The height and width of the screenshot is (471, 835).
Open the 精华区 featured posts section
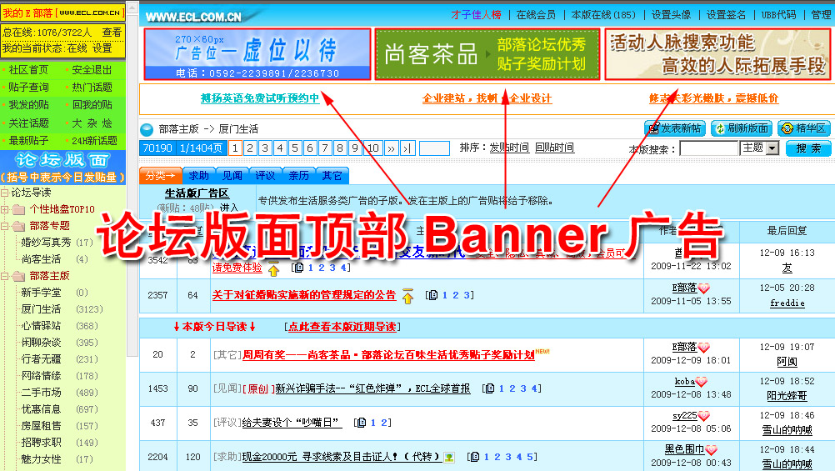(803, 128)
